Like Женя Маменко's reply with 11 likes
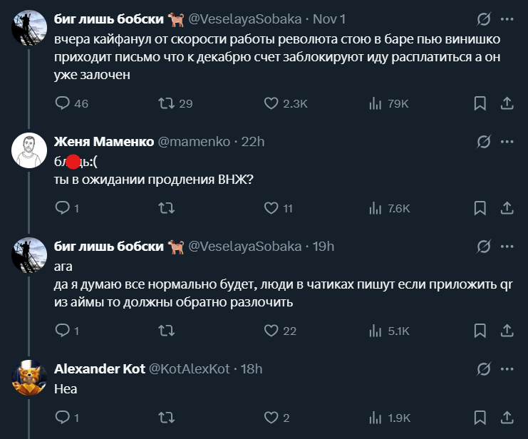 [271, 208]
